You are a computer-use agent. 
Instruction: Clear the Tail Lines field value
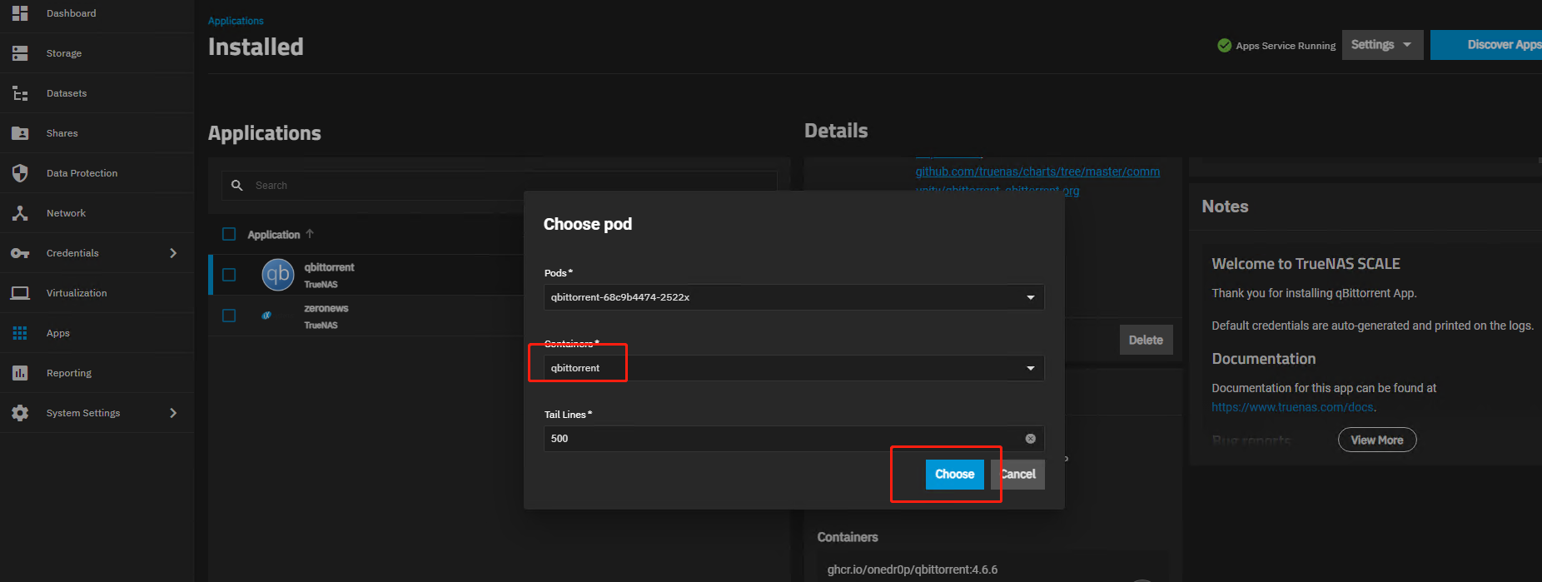pos(1030,439)
